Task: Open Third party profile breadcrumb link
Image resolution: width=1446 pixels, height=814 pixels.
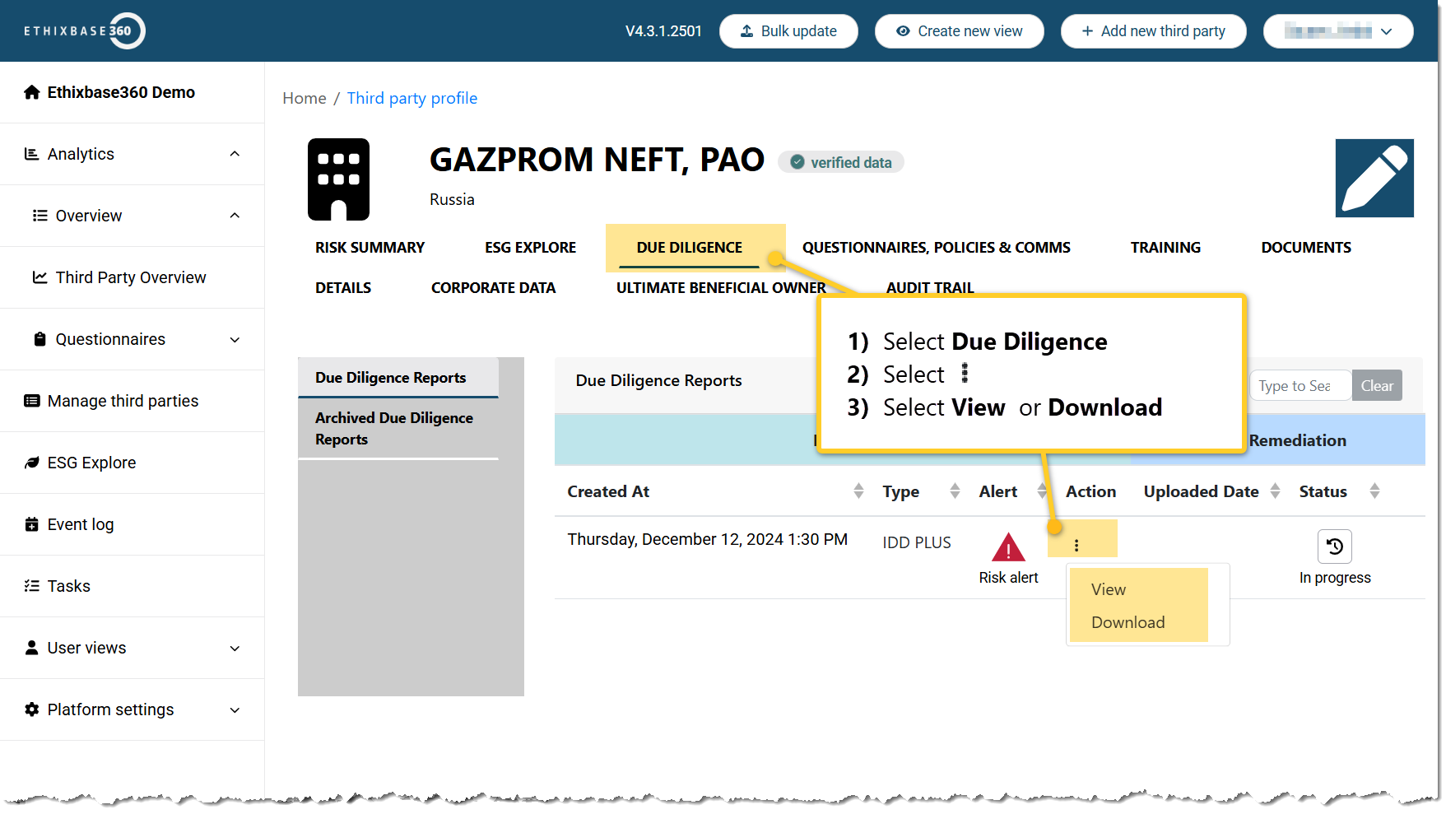Action: pos(412,98)
